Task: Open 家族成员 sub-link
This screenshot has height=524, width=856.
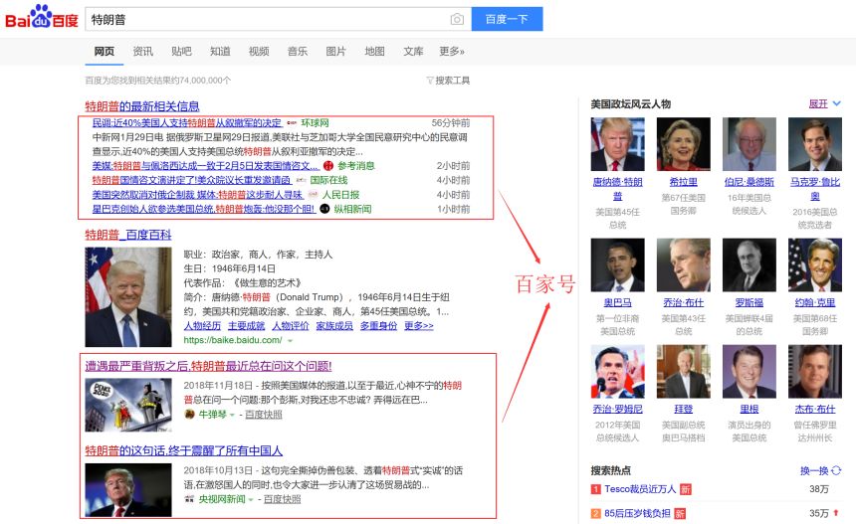Action: click(x=334, y=325)
